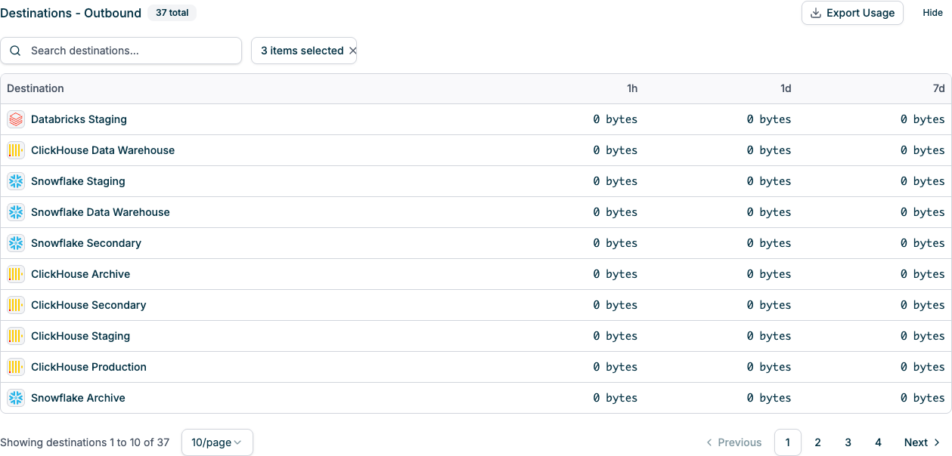This screenshot has width=952, height=456.
Task: Click the download icon on Export Usage
Action: tap(816, 13)
